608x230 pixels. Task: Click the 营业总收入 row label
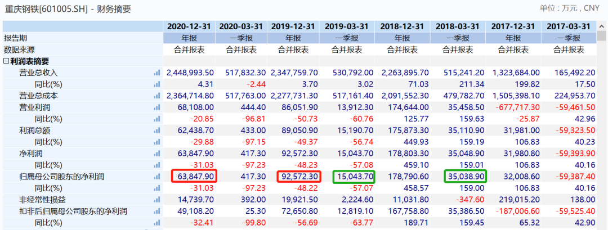pyautogui.click(x=38, y=73)
